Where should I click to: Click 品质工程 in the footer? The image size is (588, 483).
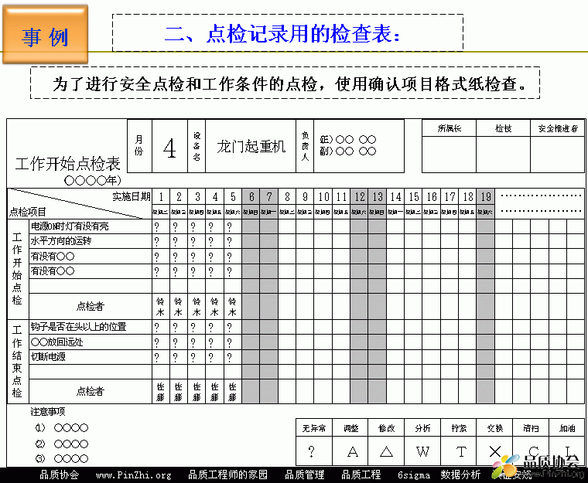point(361,474)
